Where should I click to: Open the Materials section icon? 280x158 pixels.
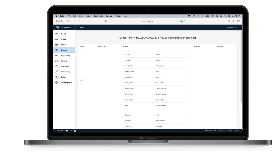(x=56, y=66)
